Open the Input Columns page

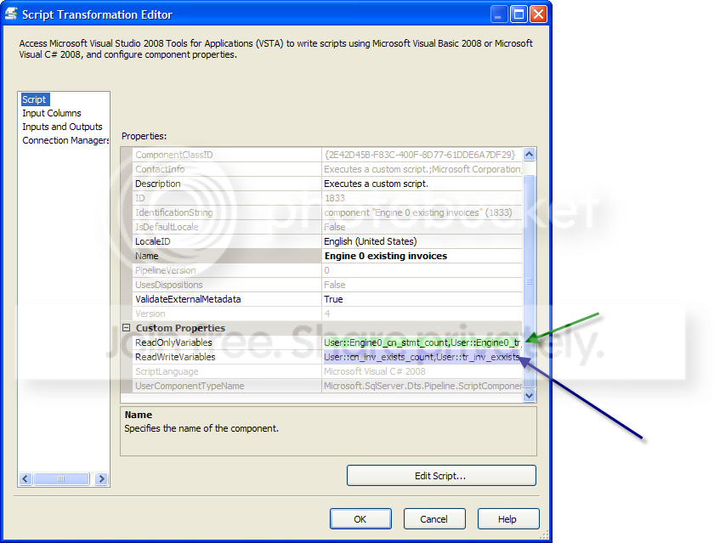click(x=51, y=113)
